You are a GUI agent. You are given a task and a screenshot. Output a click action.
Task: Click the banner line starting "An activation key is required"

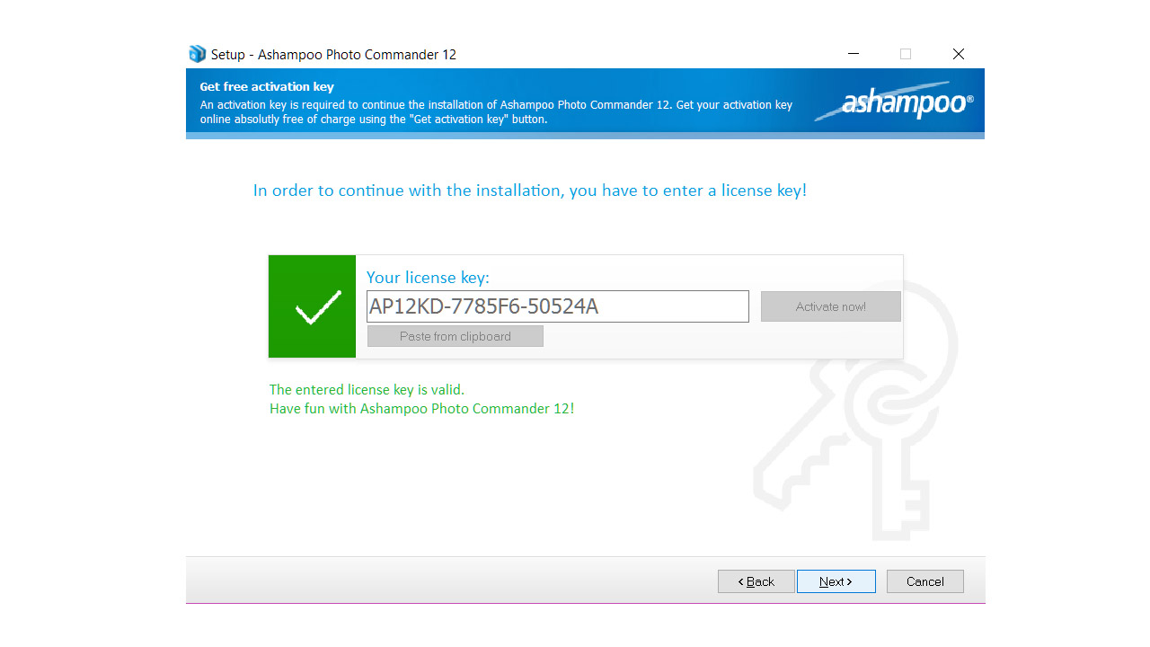(496, 105)
